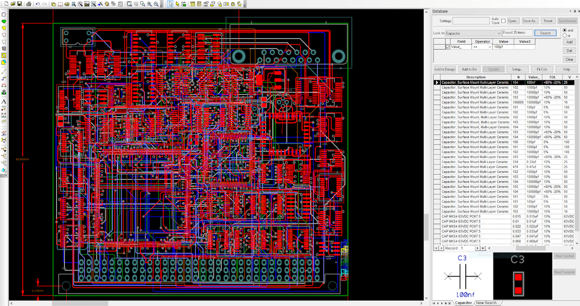Select the 0.47uf capacitor row
The image size is (580, 306).
point(504,167)
